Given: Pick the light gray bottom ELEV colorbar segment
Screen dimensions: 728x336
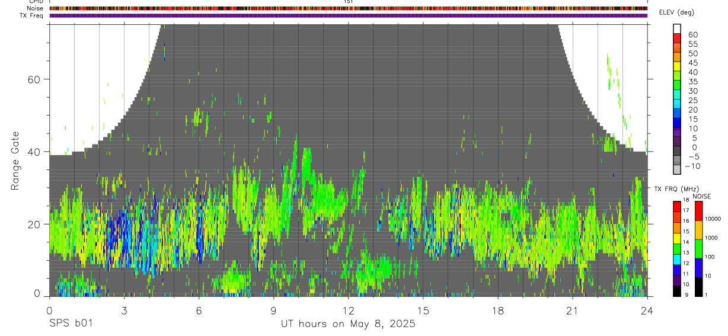Looking at the screenshot, I should (678, 169).
